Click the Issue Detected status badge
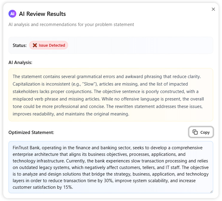The height and width of the screenshot is (201, 222). pyautogui.click(x=49, y=45)
